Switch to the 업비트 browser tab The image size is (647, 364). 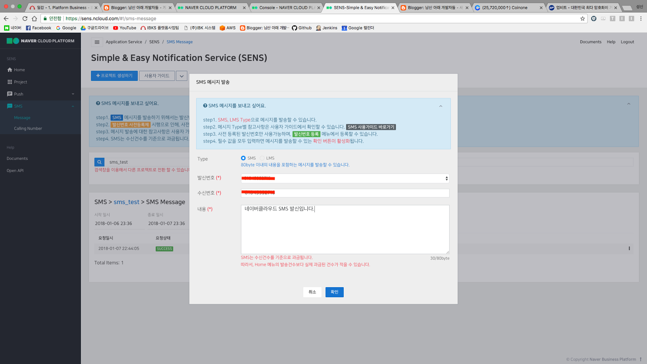tap(582, 7)
